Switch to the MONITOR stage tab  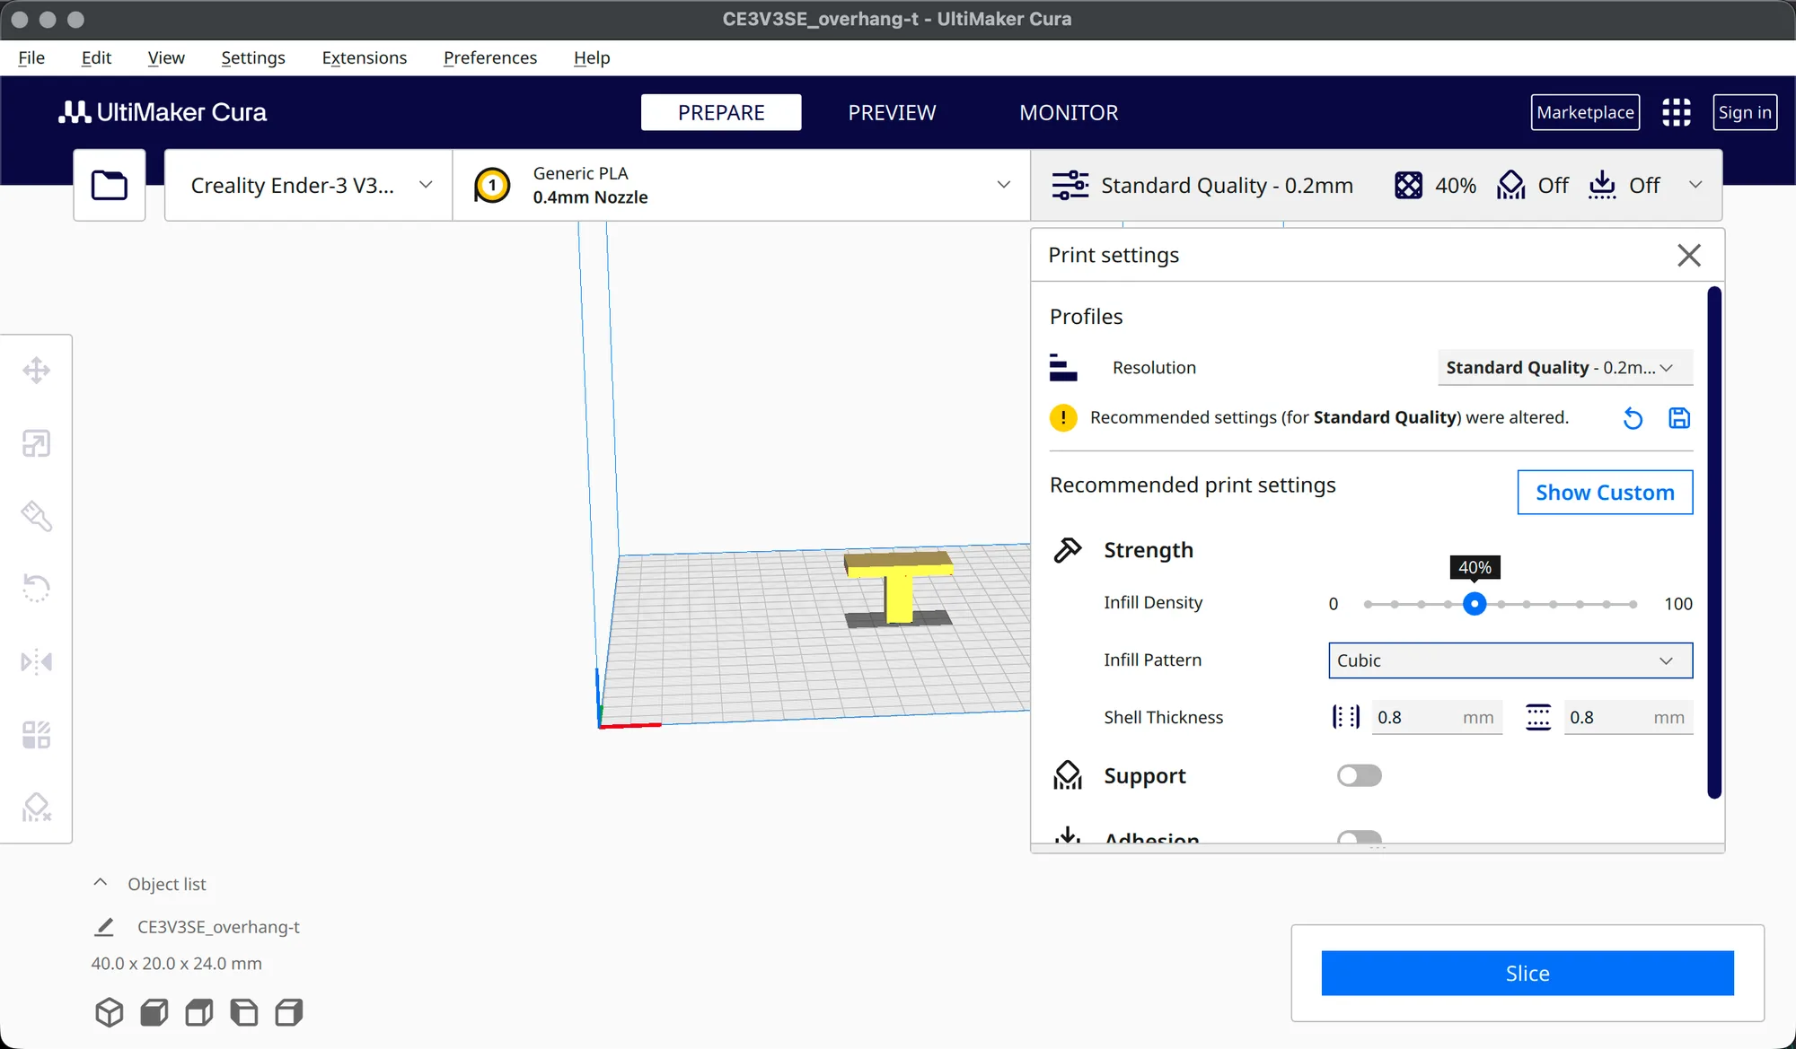(1069, 112)
